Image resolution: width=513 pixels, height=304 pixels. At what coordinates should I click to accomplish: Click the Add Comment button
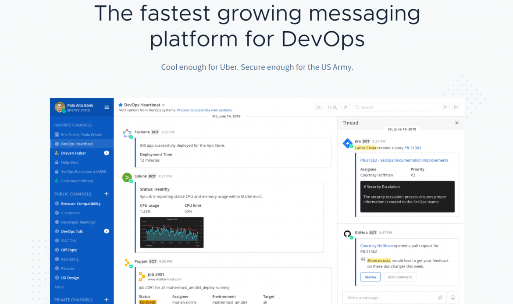coord(400,277)
